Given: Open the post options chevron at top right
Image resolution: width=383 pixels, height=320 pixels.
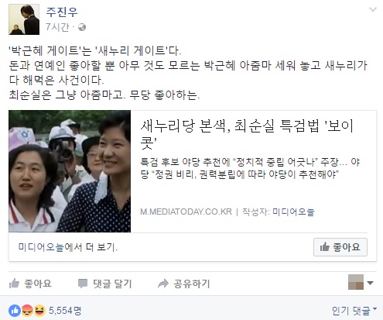Looking at the screenshot, I should (373, 10).
